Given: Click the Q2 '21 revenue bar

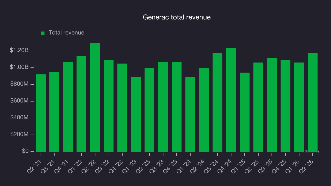Looking at the screenshot, I should [41, 113].
